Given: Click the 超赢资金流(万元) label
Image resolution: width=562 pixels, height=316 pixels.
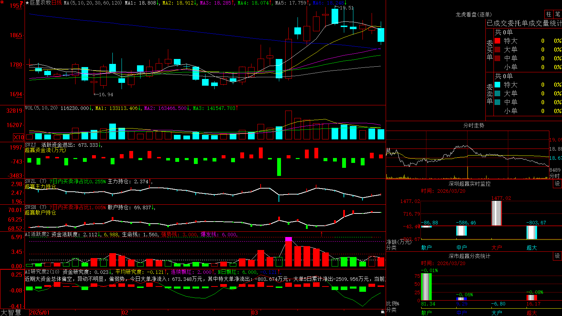Looking at the screenshot, I should (45, 150).
